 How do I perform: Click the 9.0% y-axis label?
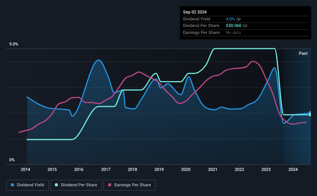[14, 44]
